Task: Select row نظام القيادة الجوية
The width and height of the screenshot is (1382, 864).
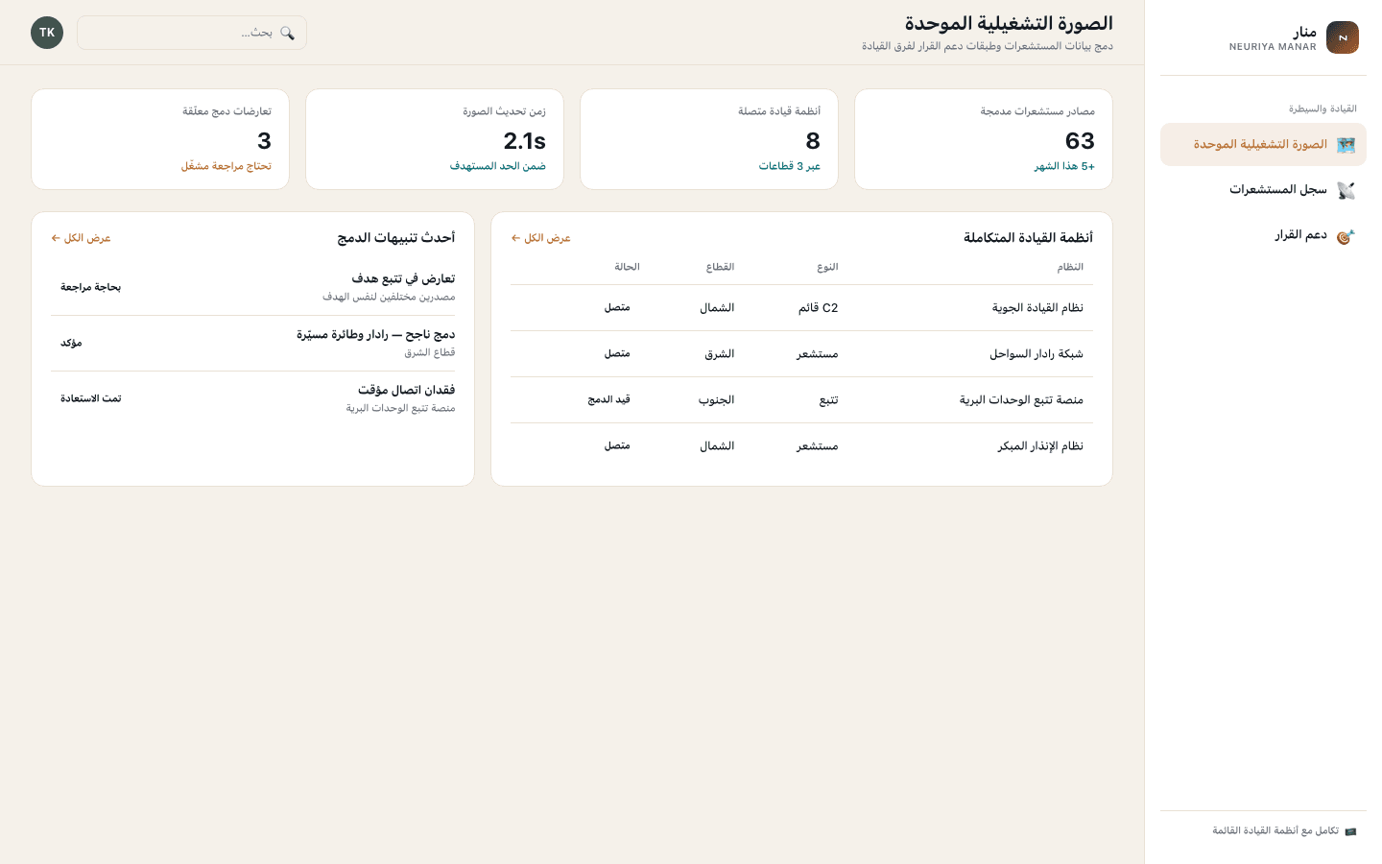Action: [801, 308]
